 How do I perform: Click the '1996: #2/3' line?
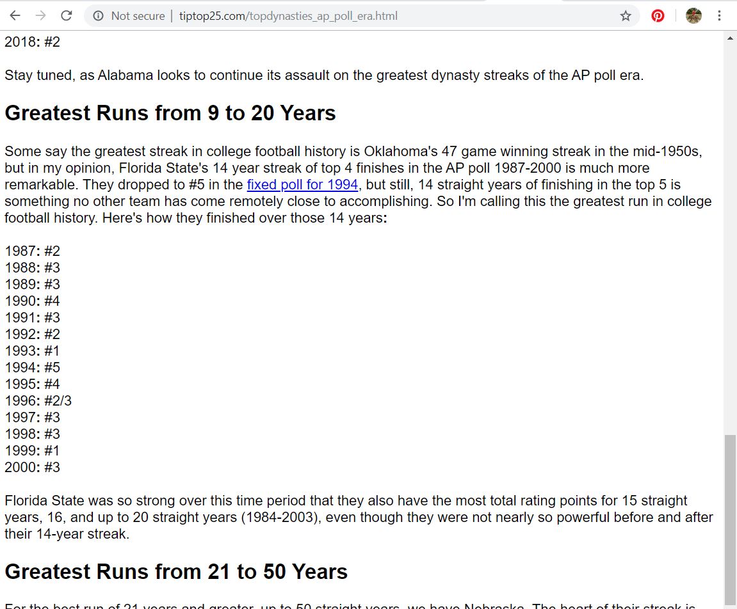[38, 401]
